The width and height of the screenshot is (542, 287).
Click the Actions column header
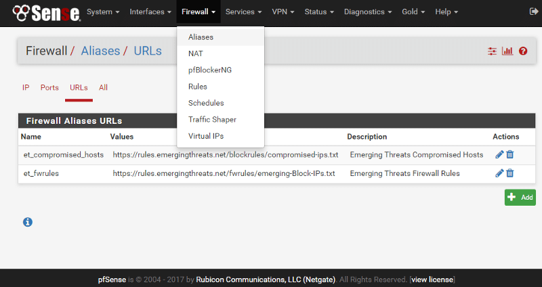coord(505,137)
